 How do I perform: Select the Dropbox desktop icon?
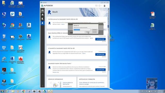(x=12, y=15)
